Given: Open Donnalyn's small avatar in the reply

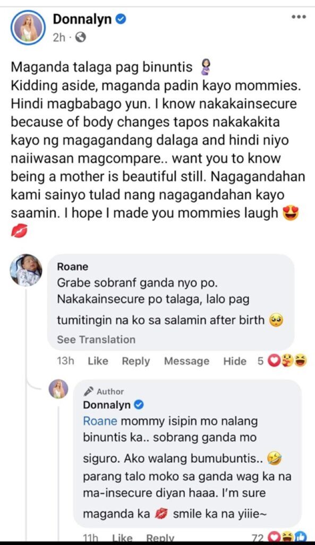Looking at the screenshot, I should coord(58,389).
